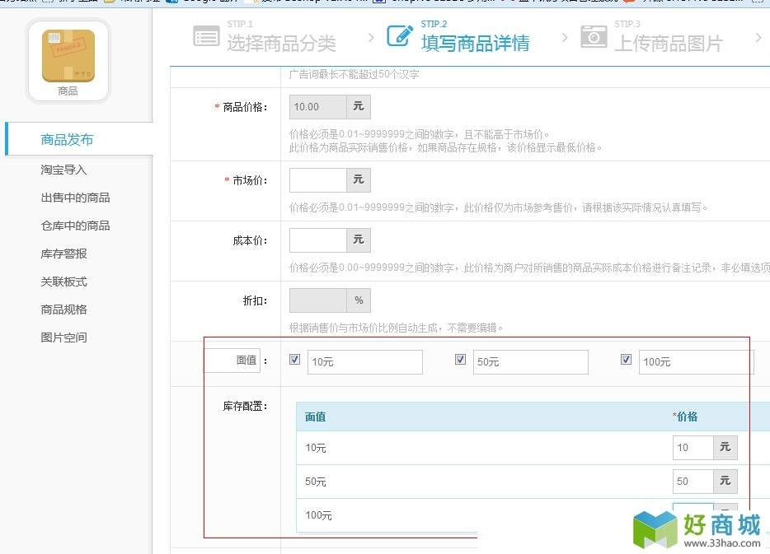The width and height of the screenshot is (770, 554).
Task: Click the step 3 camera icon
Action: [594, 36]
